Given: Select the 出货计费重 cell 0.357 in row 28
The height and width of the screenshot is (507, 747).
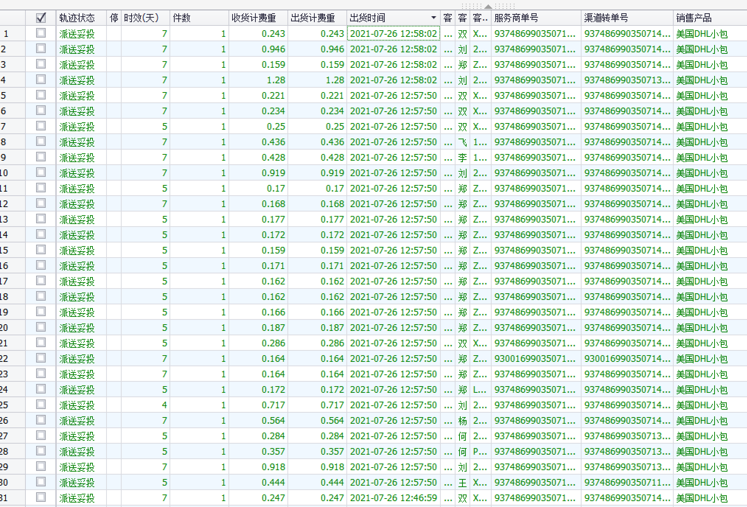Looking at the screenshot, I should [317, 451].
